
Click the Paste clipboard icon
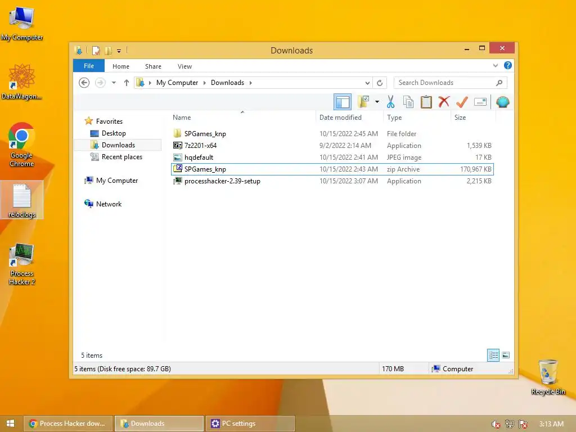click(x=426, y=102)
